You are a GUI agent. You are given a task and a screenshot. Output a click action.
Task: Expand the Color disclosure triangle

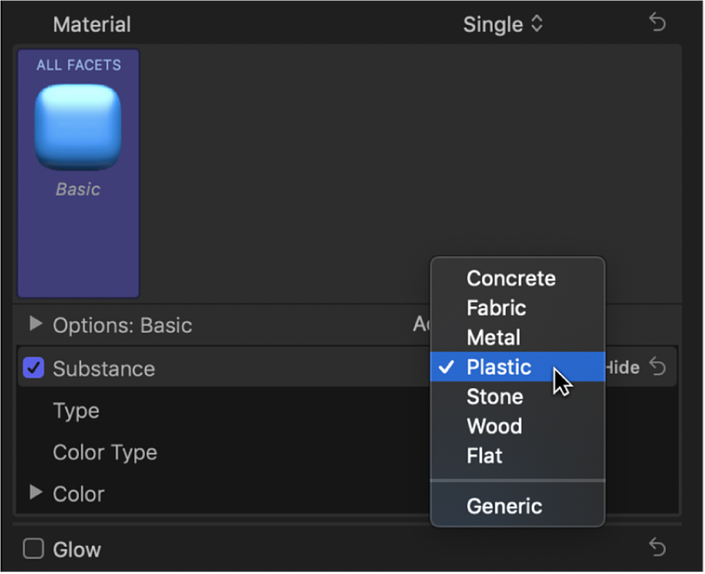(35, 492)
